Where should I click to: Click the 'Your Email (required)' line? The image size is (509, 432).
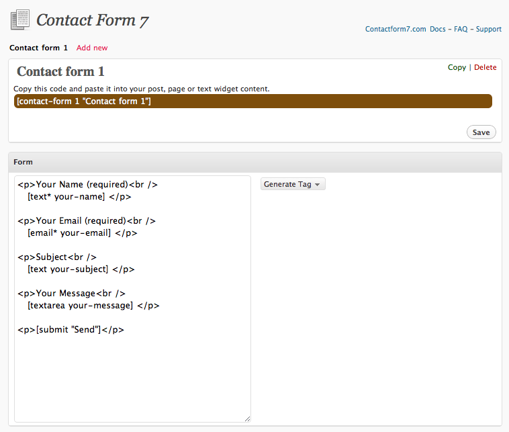pyautogui.click(x=87, y=221)
